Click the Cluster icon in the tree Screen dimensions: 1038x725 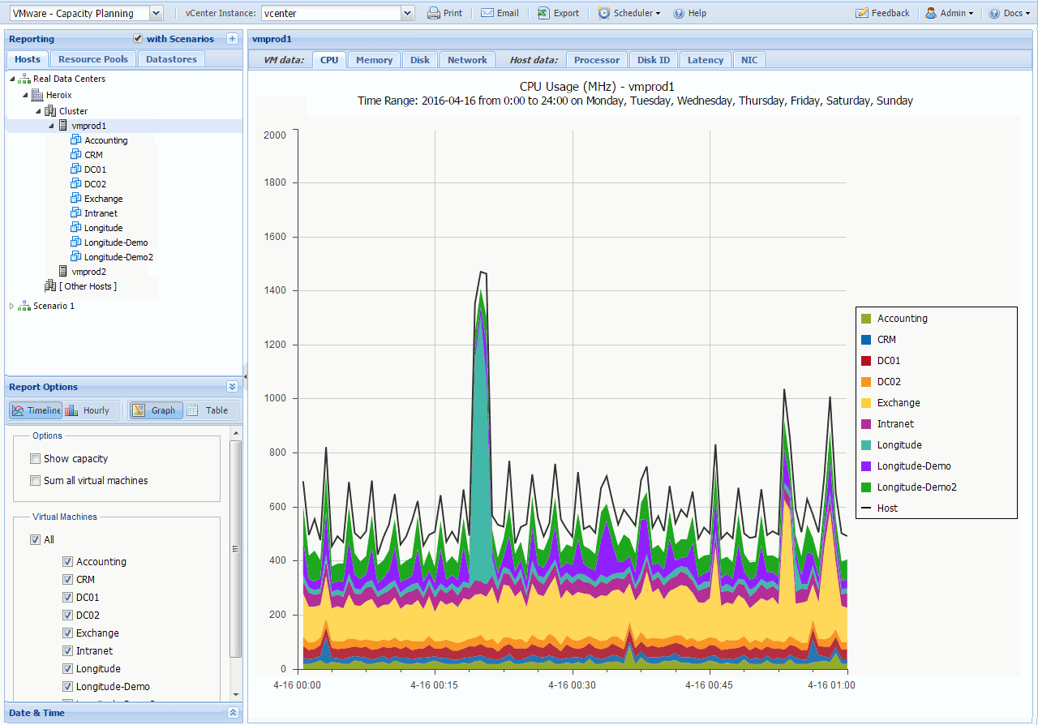pyautogui.click(x=50, y=111)
